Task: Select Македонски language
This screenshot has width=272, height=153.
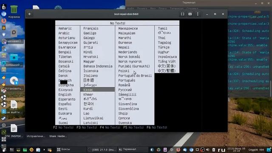Action: point(128,28)
